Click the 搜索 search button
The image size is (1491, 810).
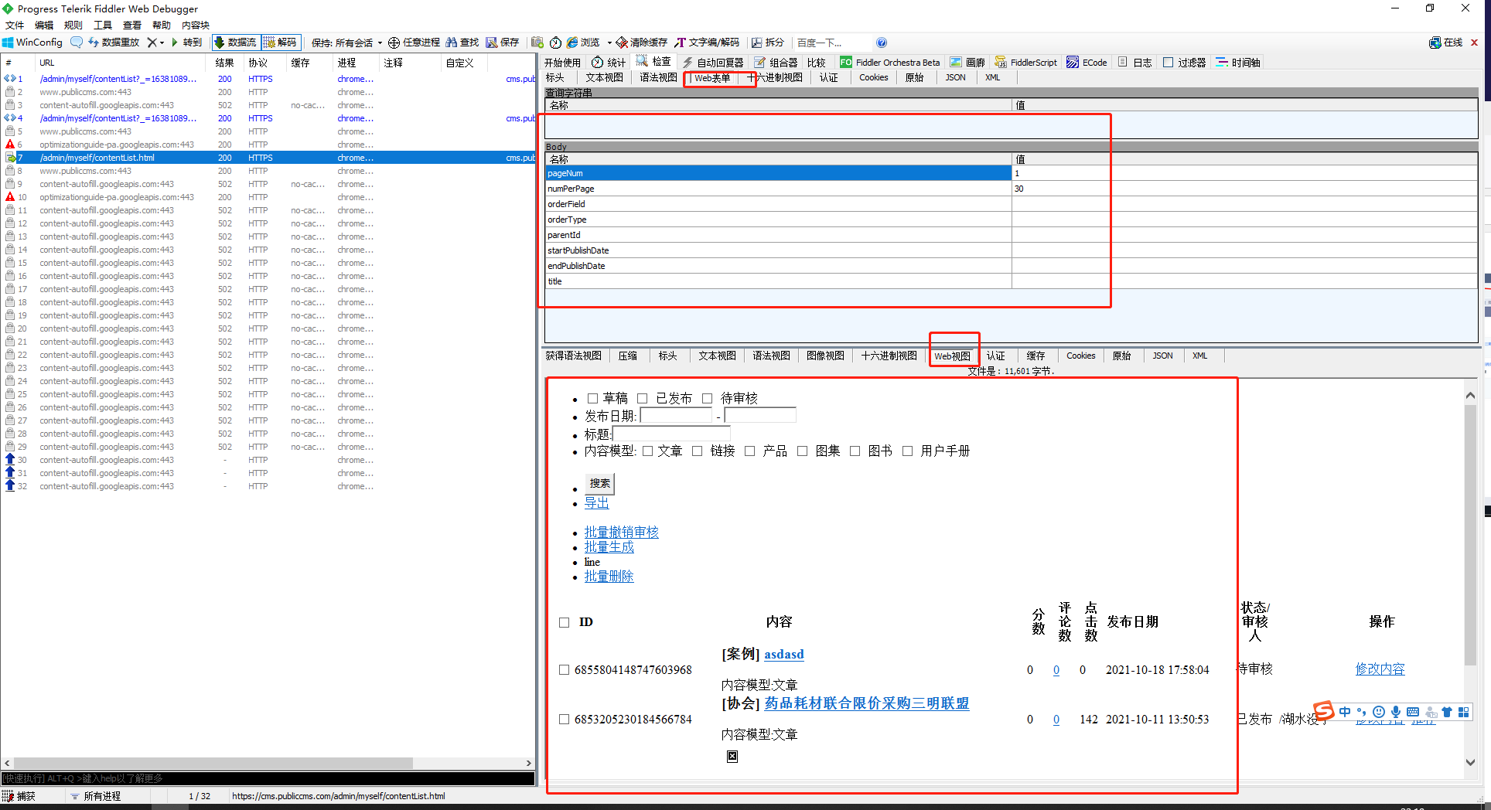pos(599,483)
